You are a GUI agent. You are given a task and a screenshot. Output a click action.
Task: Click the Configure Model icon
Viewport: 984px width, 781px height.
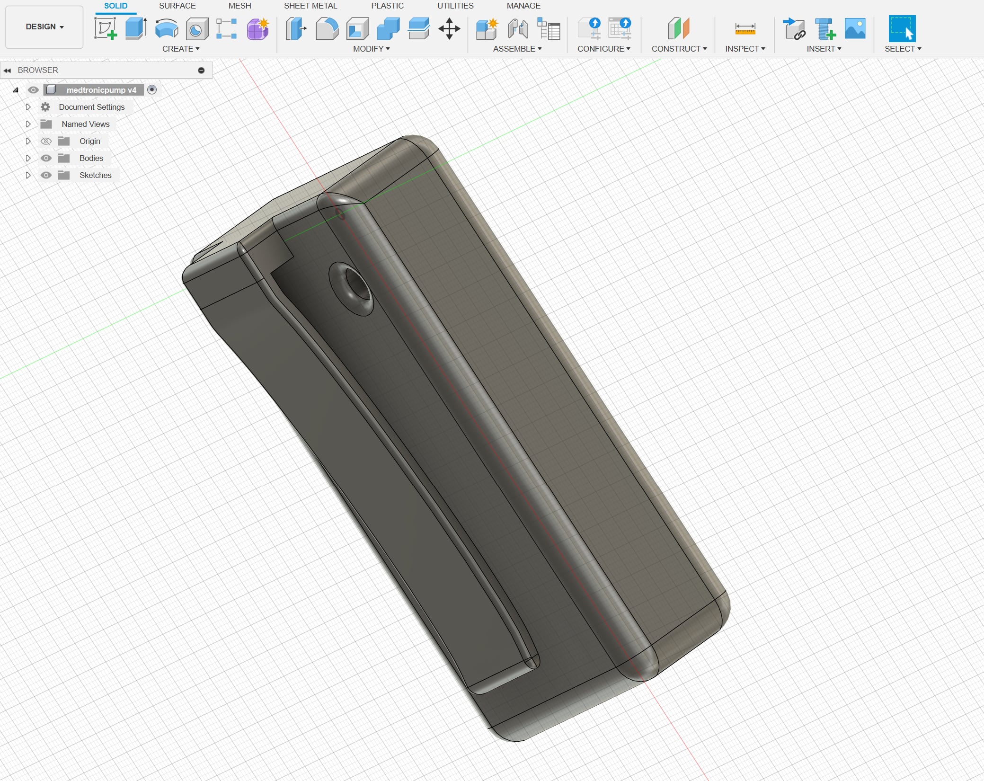tap(589, 28)
